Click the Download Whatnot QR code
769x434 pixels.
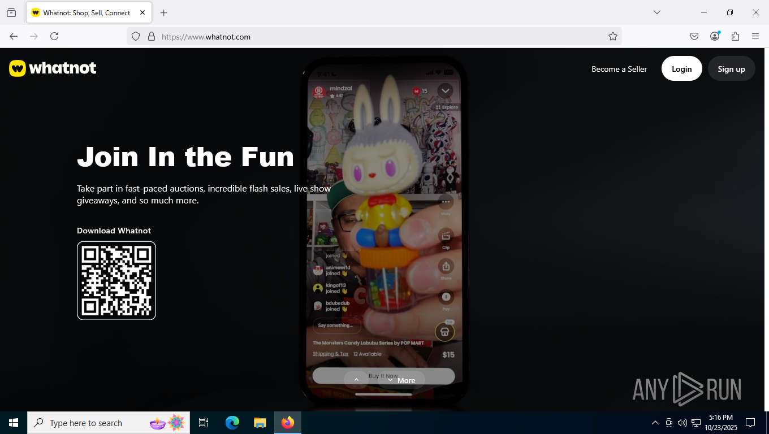(116, 280)
